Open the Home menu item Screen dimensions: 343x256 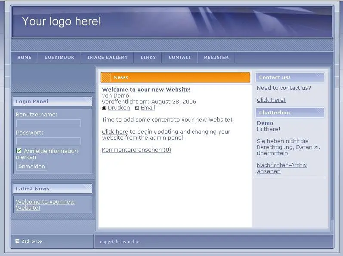(24, 58)
